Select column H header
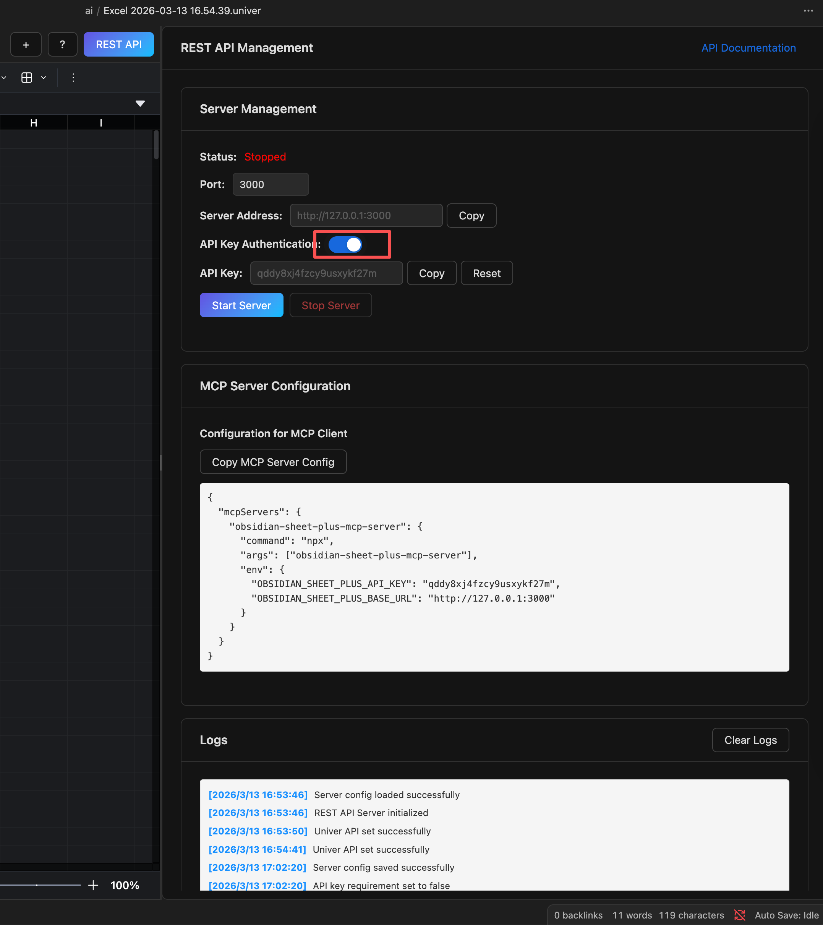Image resolution: width=823 pixels, height=925 pixels. [x=34, y=123]
